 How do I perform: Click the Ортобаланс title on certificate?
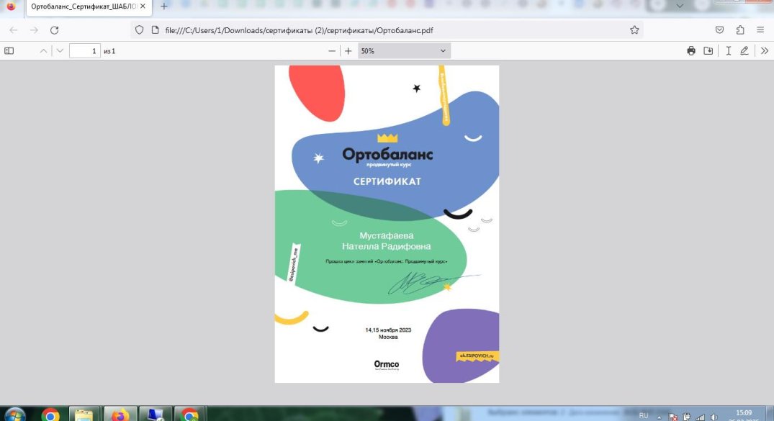tap(387, 155)
